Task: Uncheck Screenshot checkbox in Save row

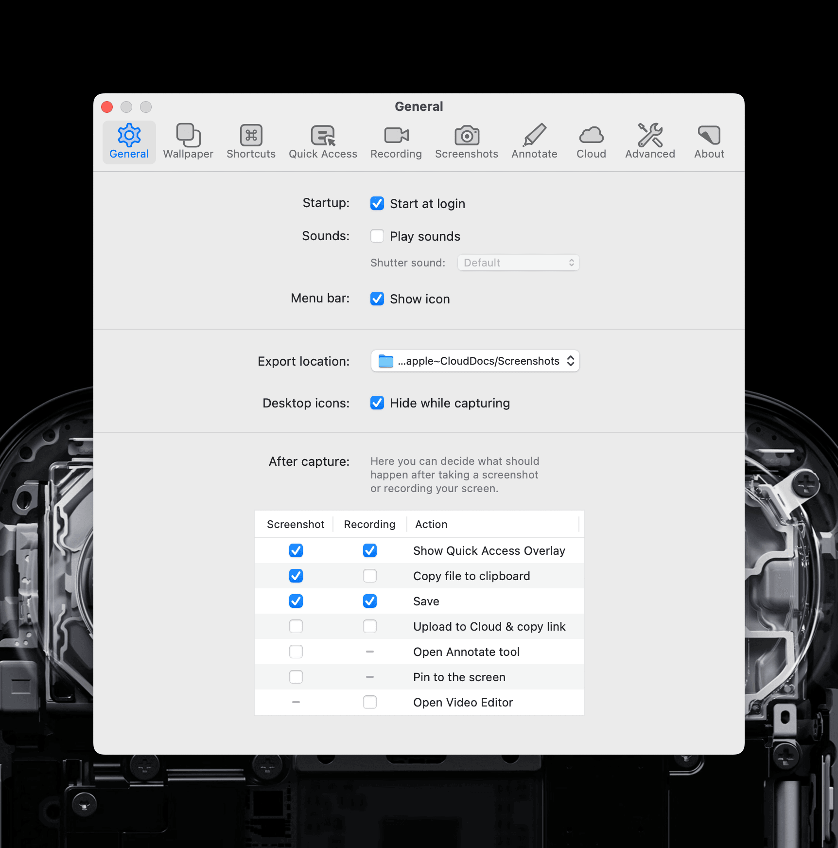Action: point(296,601)
